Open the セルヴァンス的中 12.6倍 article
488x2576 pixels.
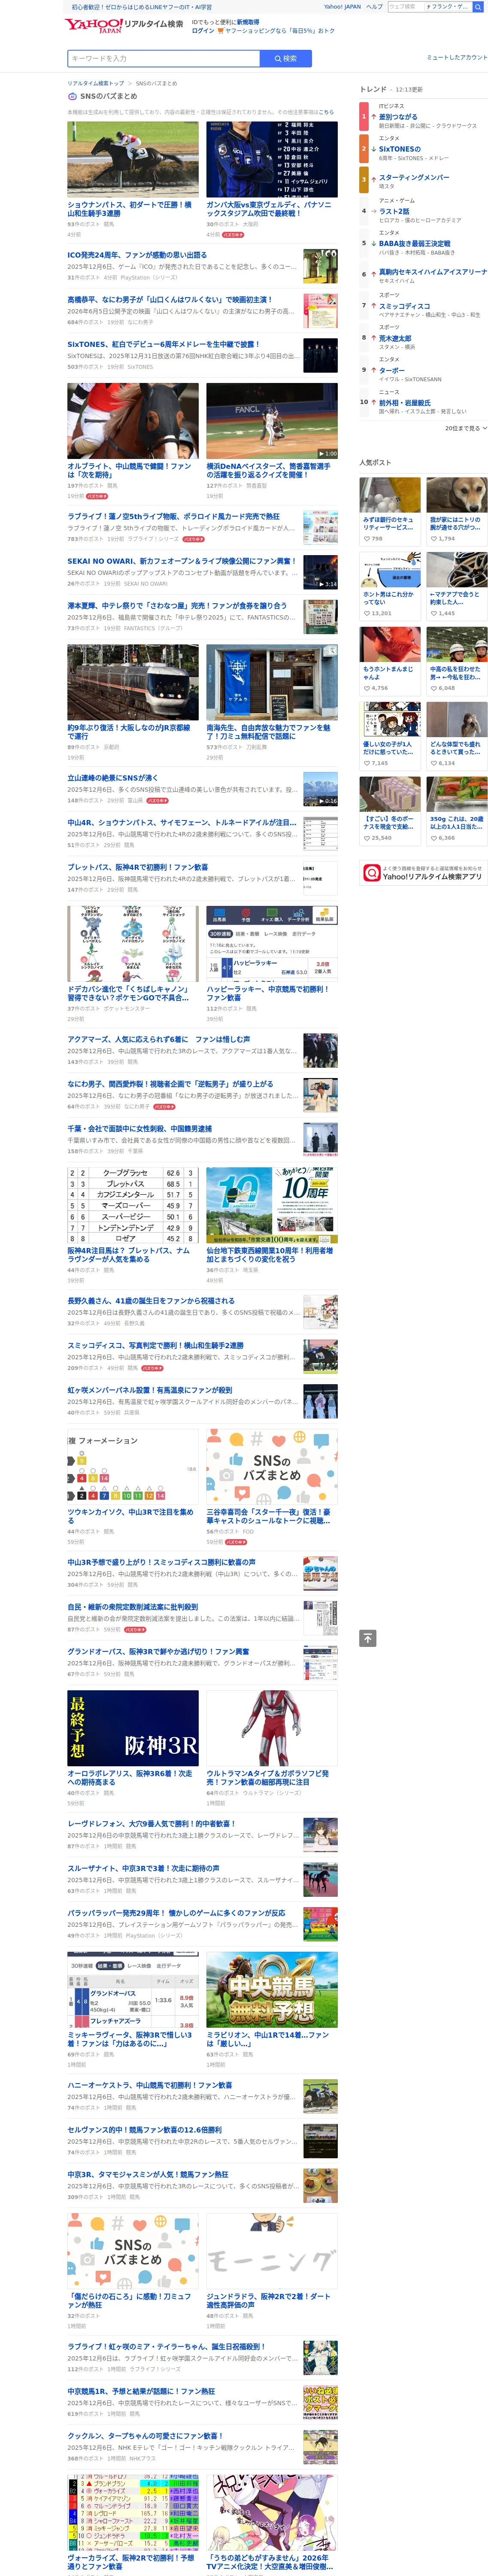pyautogui.click(x=144, y=2130)
